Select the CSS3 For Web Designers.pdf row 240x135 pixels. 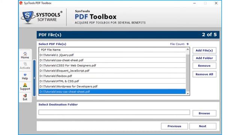pos(112,65)
